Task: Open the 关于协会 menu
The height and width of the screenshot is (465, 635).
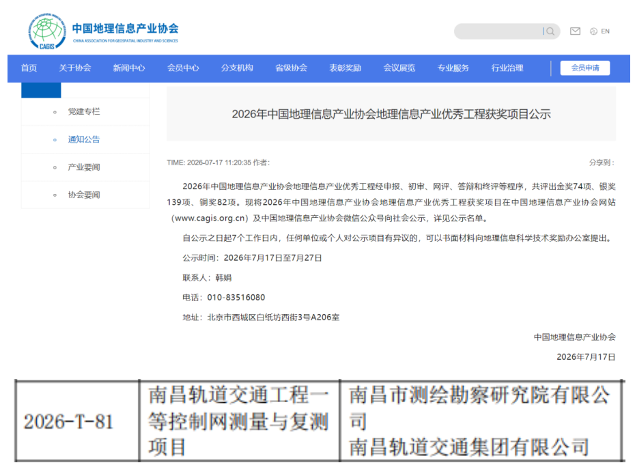Action: pos(75,68)
